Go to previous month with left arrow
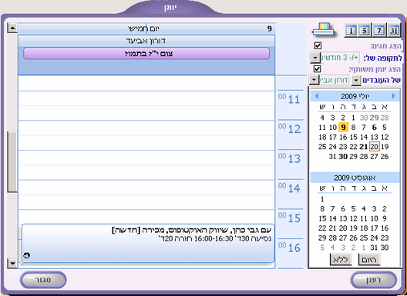This screenshot has width=407, height=296. 316,96
